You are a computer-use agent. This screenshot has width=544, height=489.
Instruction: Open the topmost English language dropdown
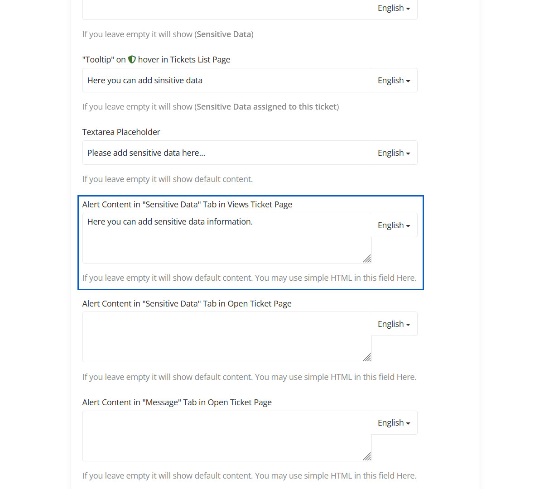(x=394, y=8)
